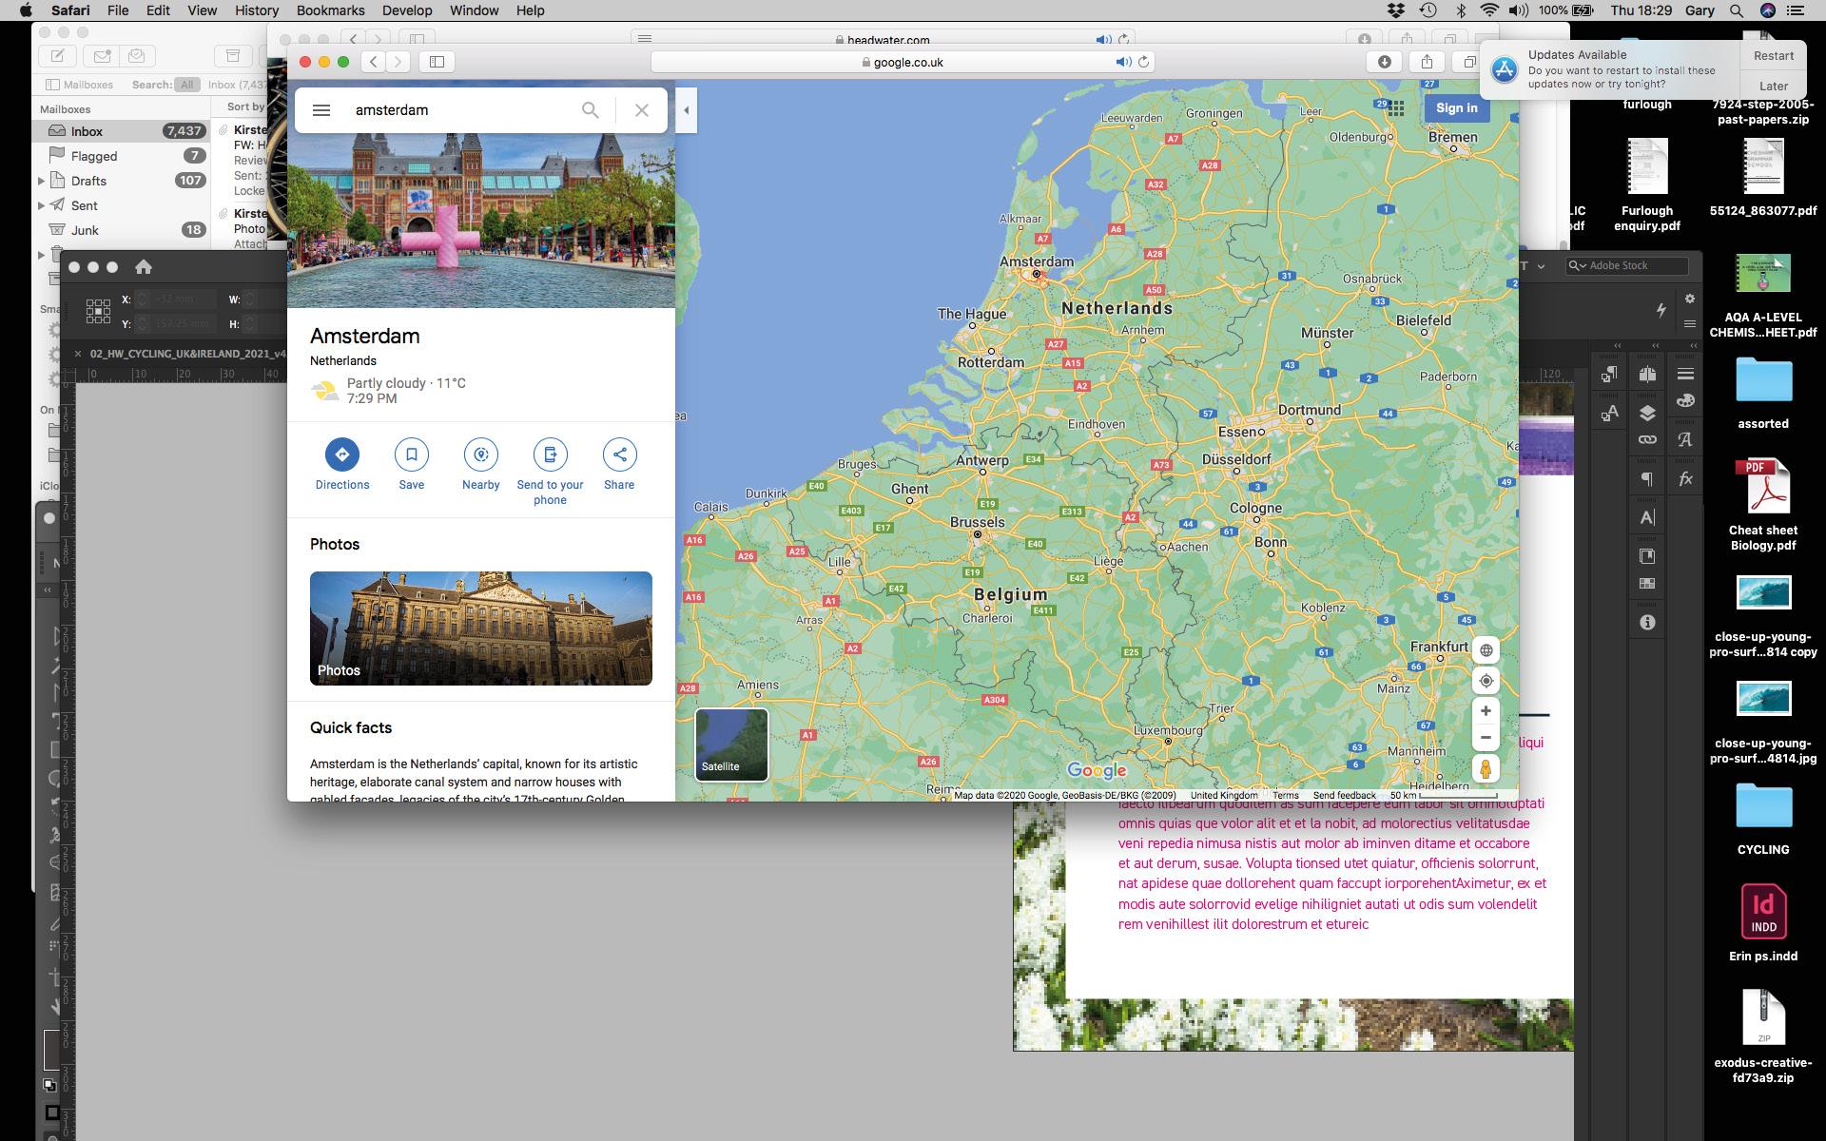Sign in to Google
This screenshot has width=1826, height=1141.
[x=1456, y=108]
